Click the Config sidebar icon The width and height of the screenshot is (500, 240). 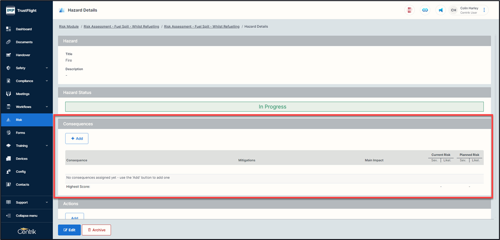point(9,171)
